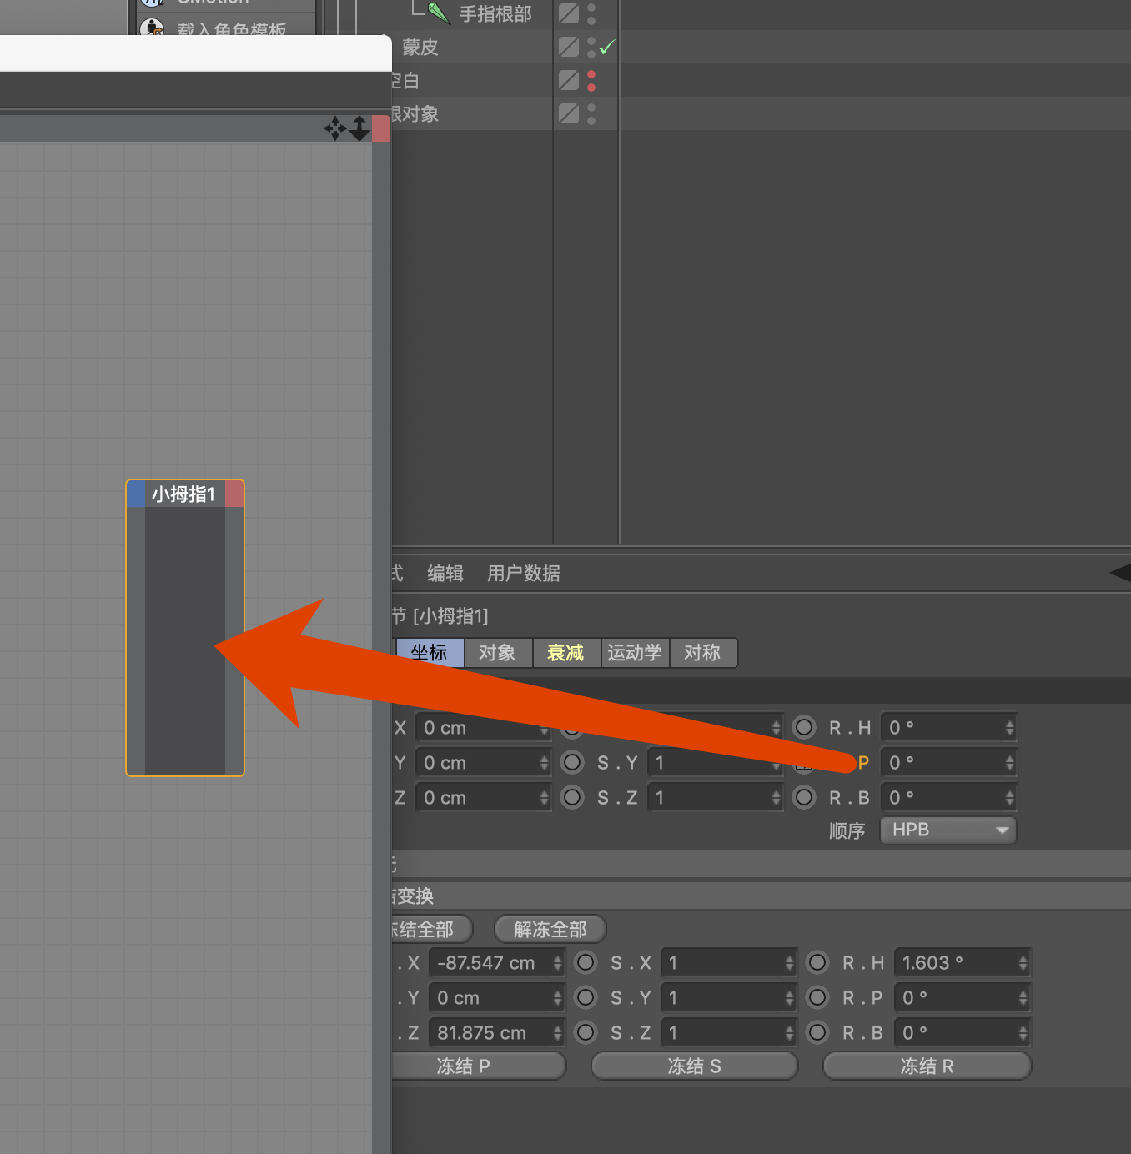Toggle visibility dots in the 蒙皮 row
The height and width of the screenshot is (1154, 1131).
[591, 47]
